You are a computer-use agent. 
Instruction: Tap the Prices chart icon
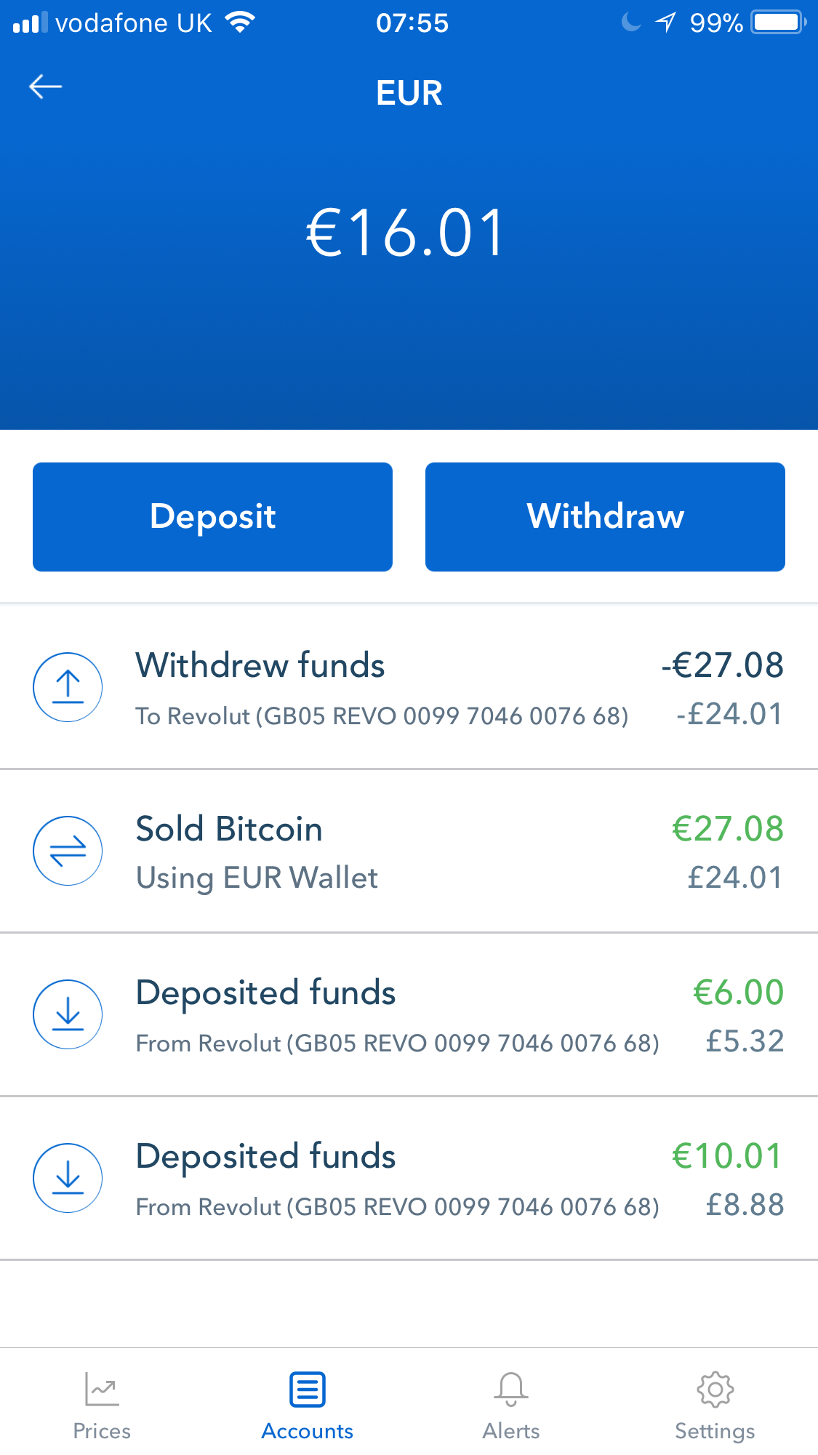pos(102,1390)
